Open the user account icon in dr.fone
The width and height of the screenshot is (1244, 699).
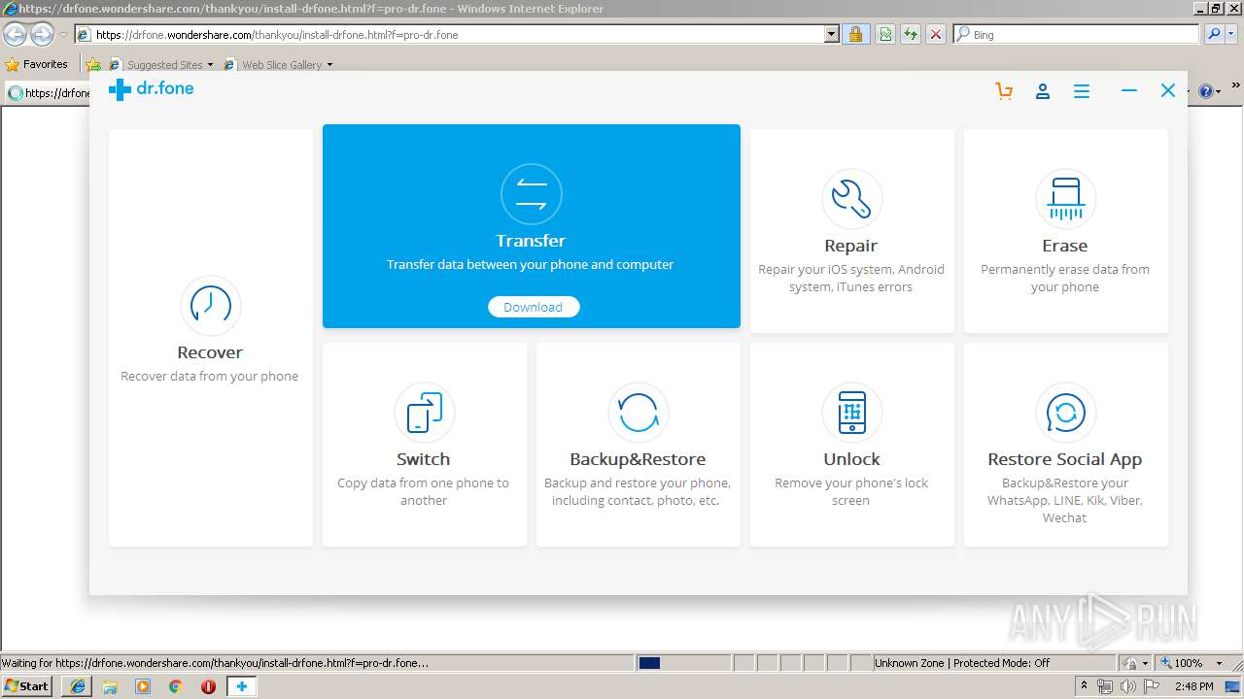[1043, 90]
